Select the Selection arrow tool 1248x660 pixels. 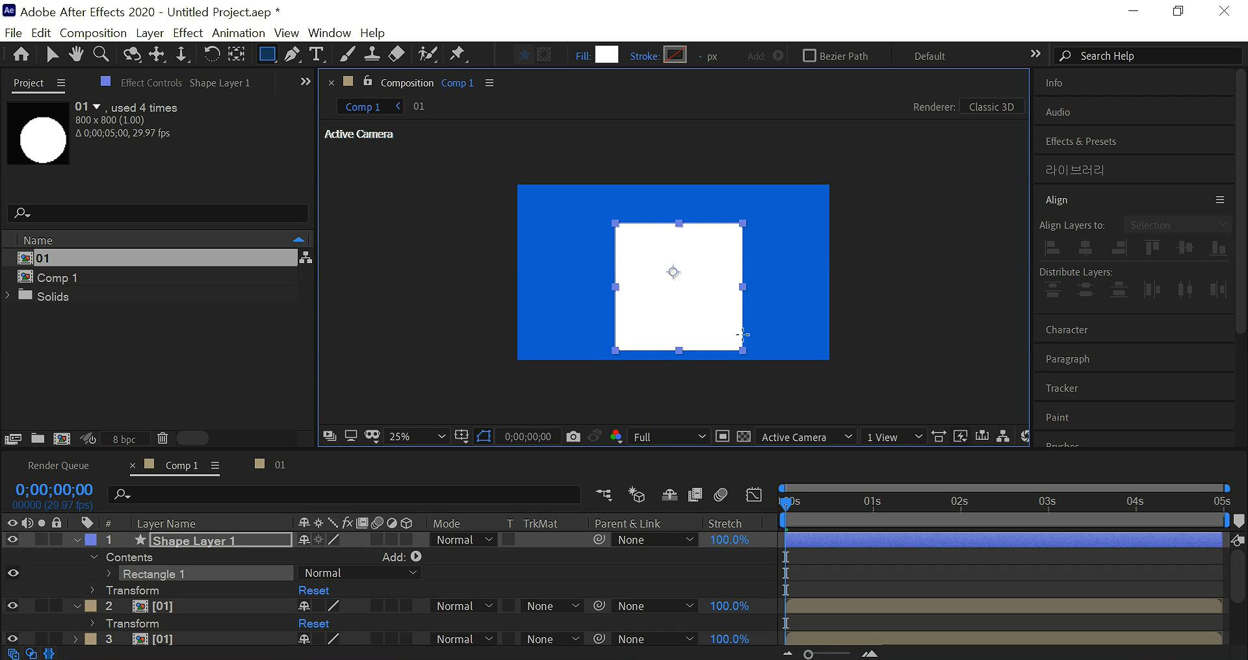coord(53,55)
